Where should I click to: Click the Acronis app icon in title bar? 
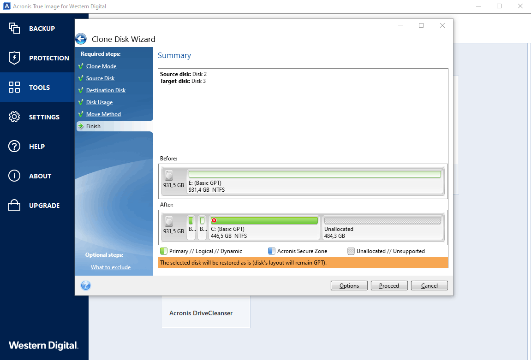[6, 6]
